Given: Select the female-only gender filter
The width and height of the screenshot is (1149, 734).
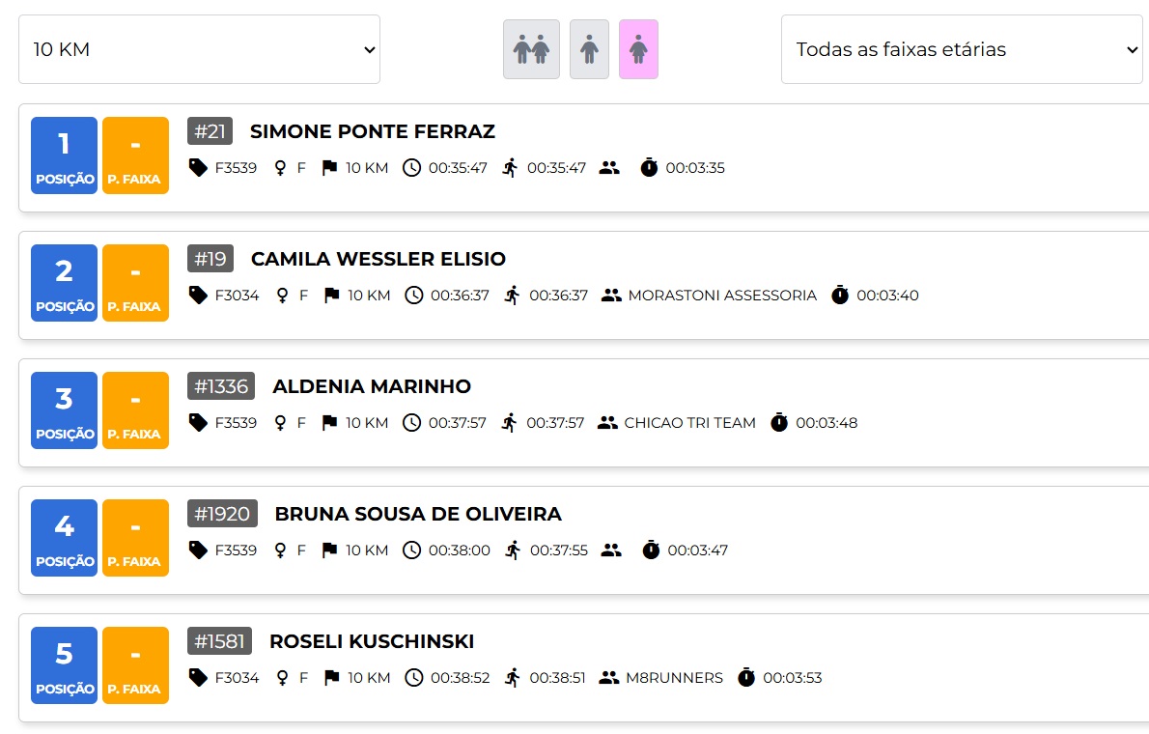Looking at the screenshot, I should click(x=638, y=49).
